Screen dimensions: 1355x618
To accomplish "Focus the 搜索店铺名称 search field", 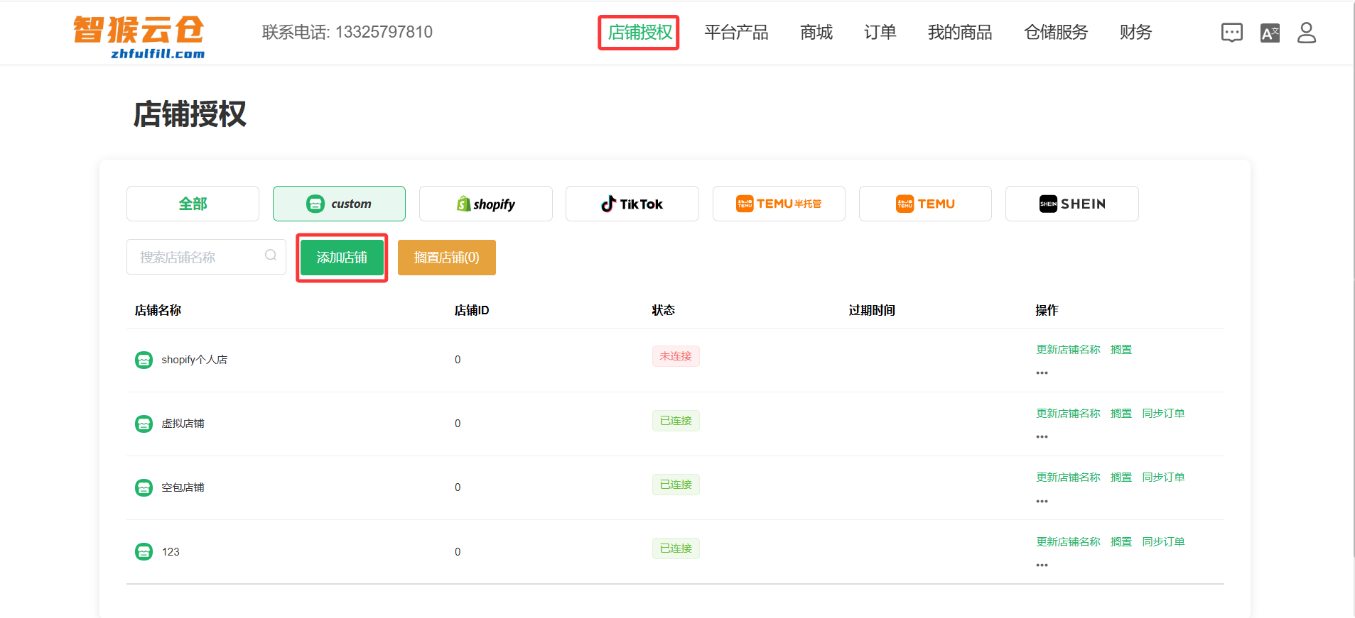I will pyautogui.click(x=206, y=257).
